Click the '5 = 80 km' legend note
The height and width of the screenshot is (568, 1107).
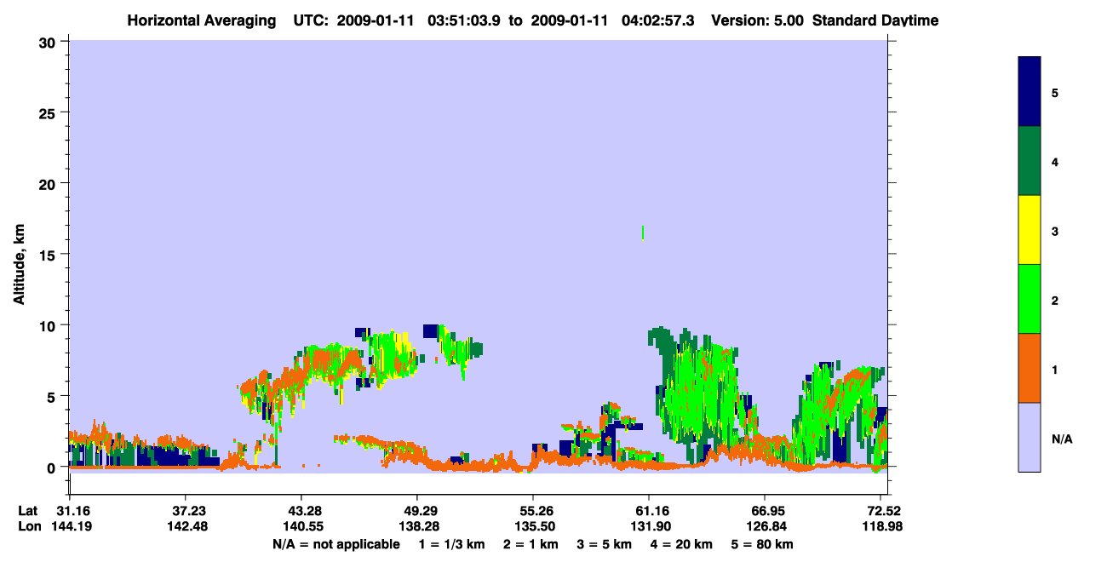(x=764, y=543)
